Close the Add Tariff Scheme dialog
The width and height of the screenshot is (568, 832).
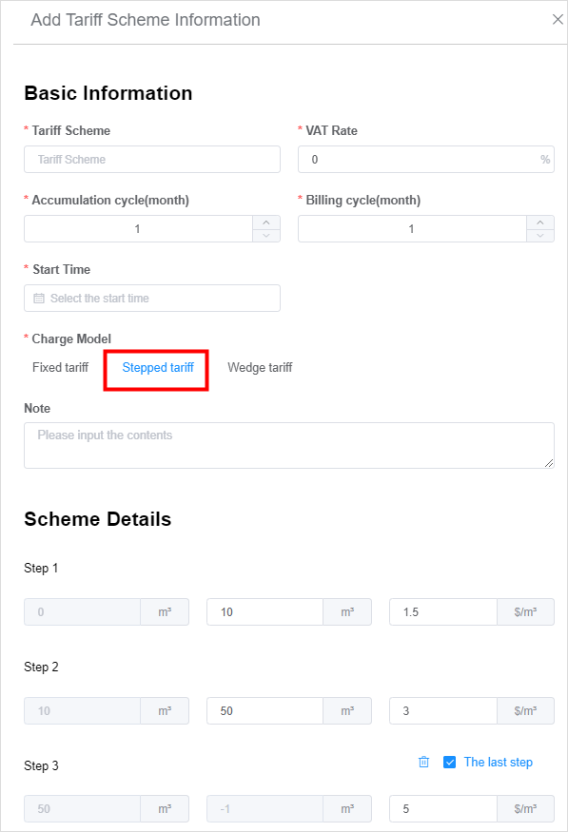(x=558, y=20)
